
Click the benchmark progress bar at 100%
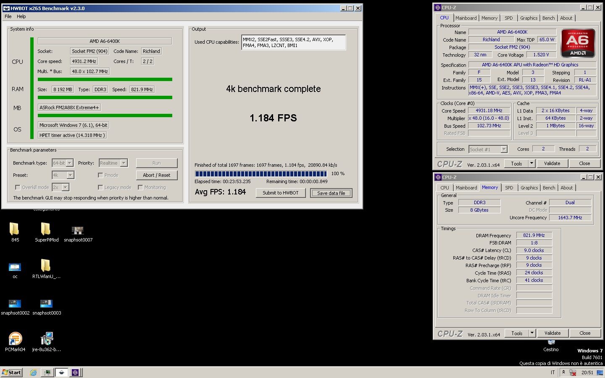[260, 173]
